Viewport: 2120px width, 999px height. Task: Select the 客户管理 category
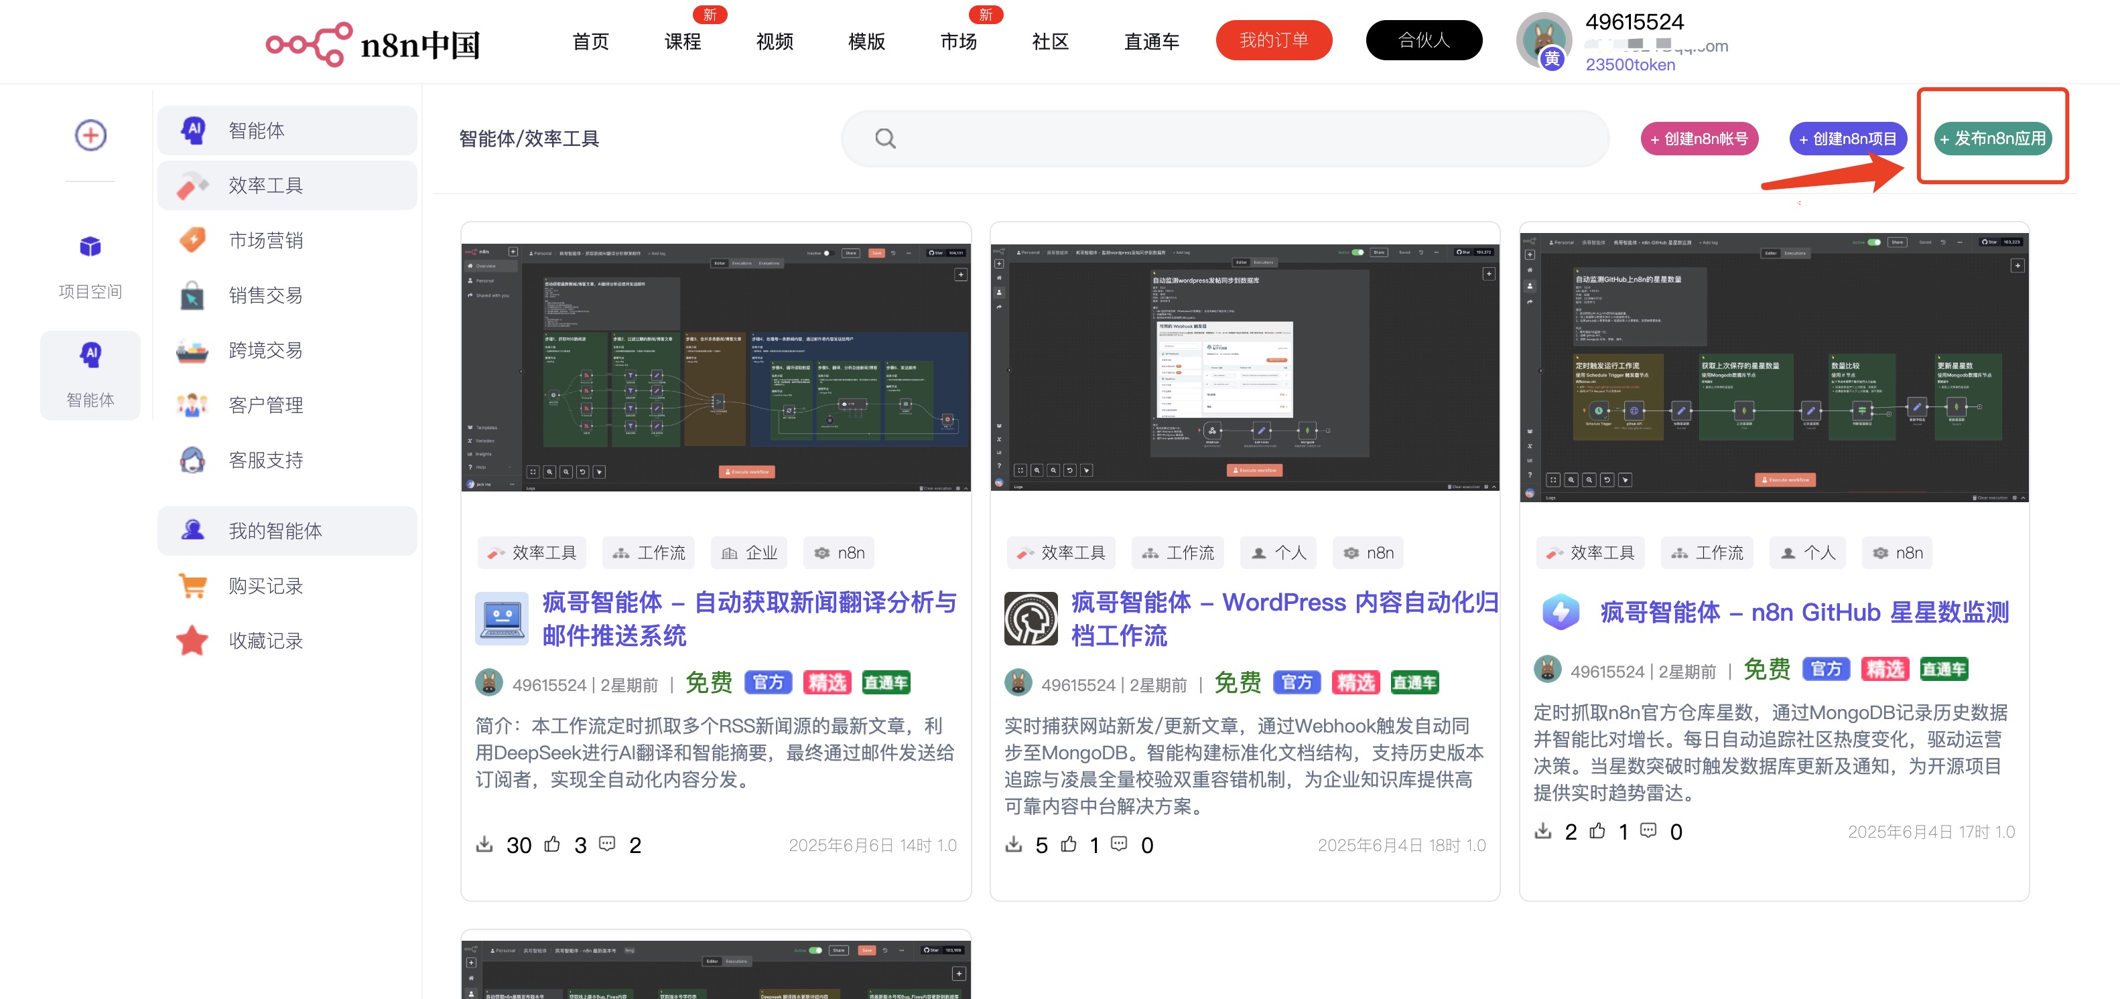click(x=287, y=404)
